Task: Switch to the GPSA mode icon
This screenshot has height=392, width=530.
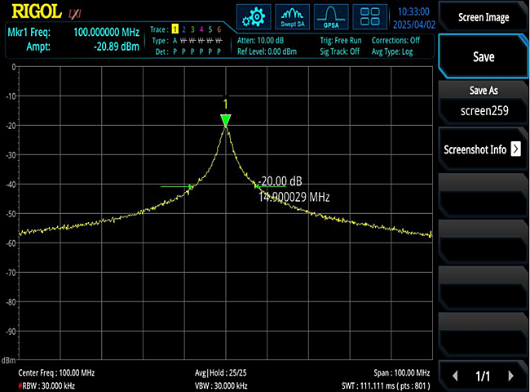Action: click(331, 17)
